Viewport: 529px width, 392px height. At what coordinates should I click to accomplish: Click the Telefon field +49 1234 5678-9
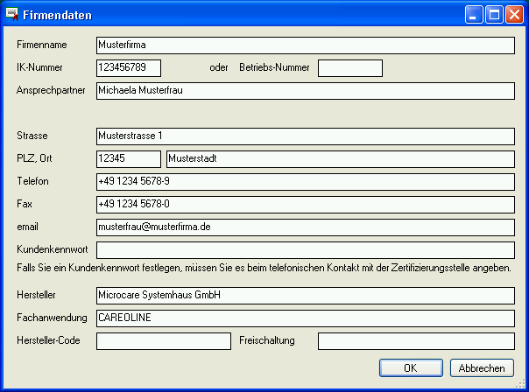(306, 182)
